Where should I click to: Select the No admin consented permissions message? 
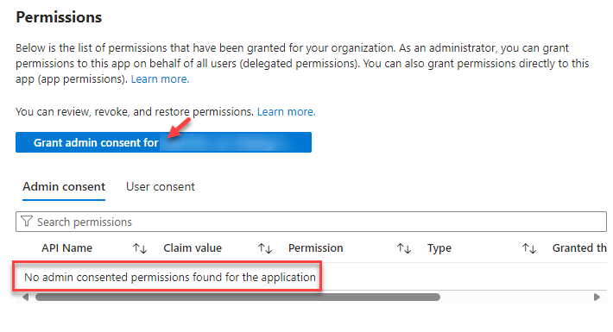coord(170,278)
